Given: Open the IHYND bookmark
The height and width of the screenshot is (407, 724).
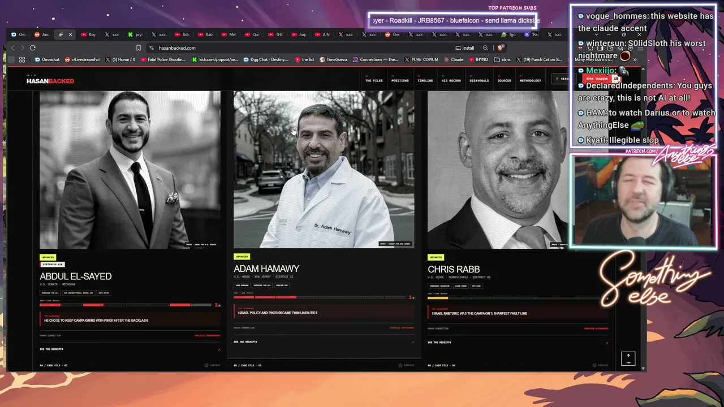Looking at the screenshot, I should point(478,59).
